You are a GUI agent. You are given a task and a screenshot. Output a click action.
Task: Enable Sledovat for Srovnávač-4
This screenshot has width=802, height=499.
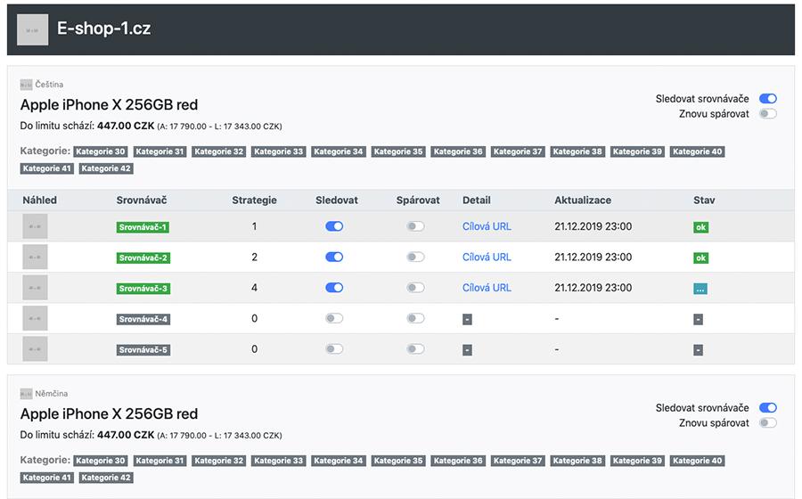pos(334,318)
